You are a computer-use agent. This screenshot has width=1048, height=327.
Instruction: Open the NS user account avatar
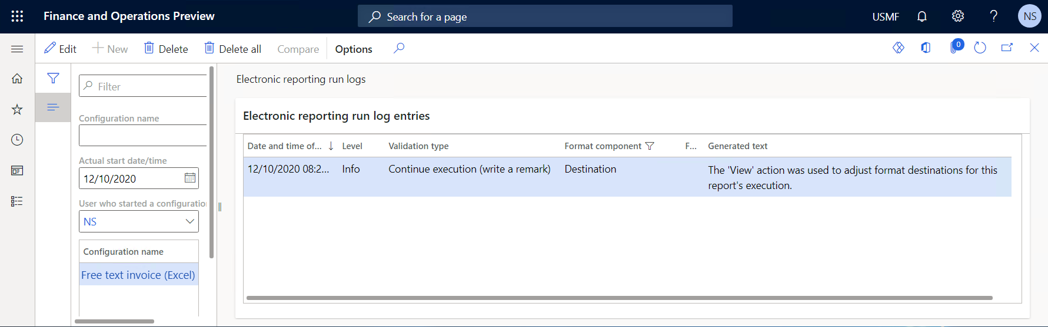tap(1030, 16)
